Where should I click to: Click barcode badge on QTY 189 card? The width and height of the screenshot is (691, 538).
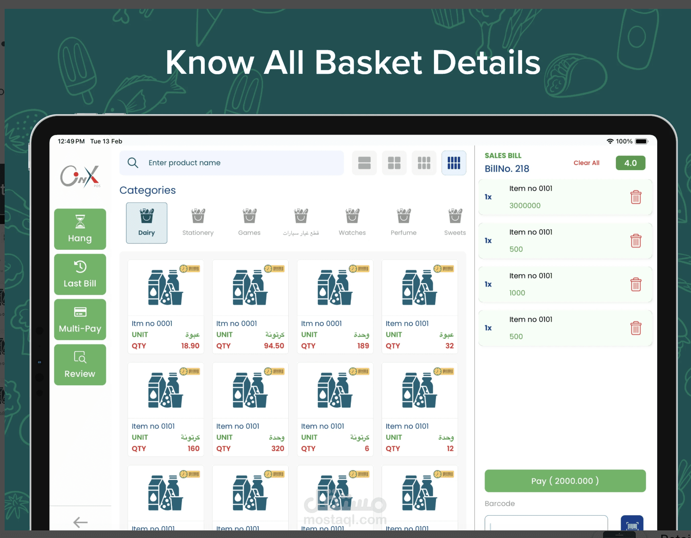pyautogui.click(x=359, y=269)
